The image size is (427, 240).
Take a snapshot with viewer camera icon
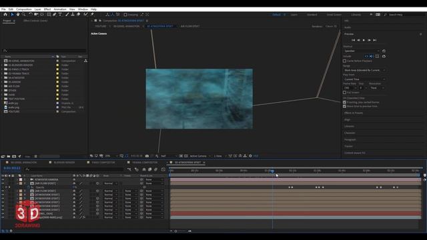147,156
